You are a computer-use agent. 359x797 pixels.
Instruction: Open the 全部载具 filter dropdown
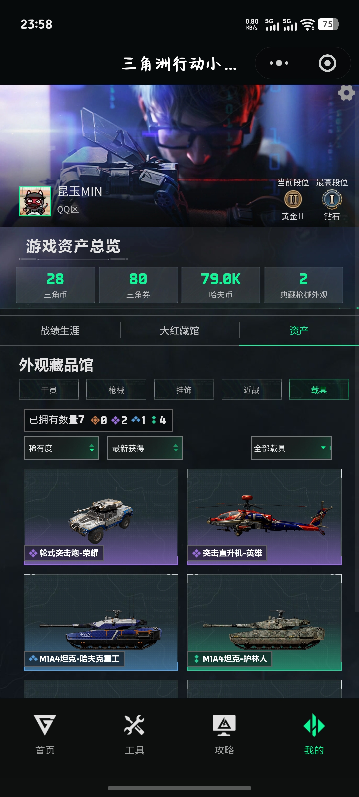(291, 448)
